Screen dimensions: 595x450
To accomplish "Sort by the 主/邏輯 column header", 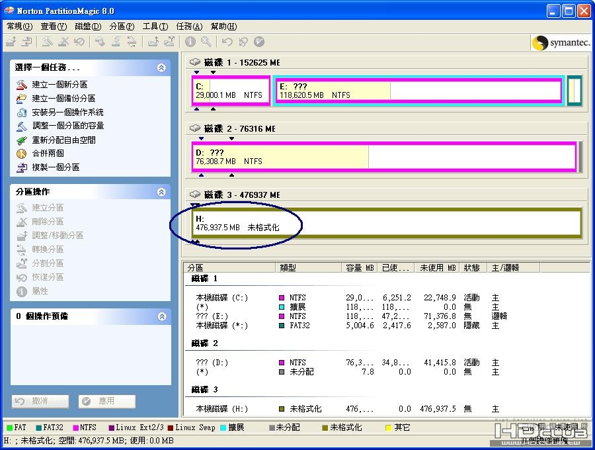I will click(514, 268).
